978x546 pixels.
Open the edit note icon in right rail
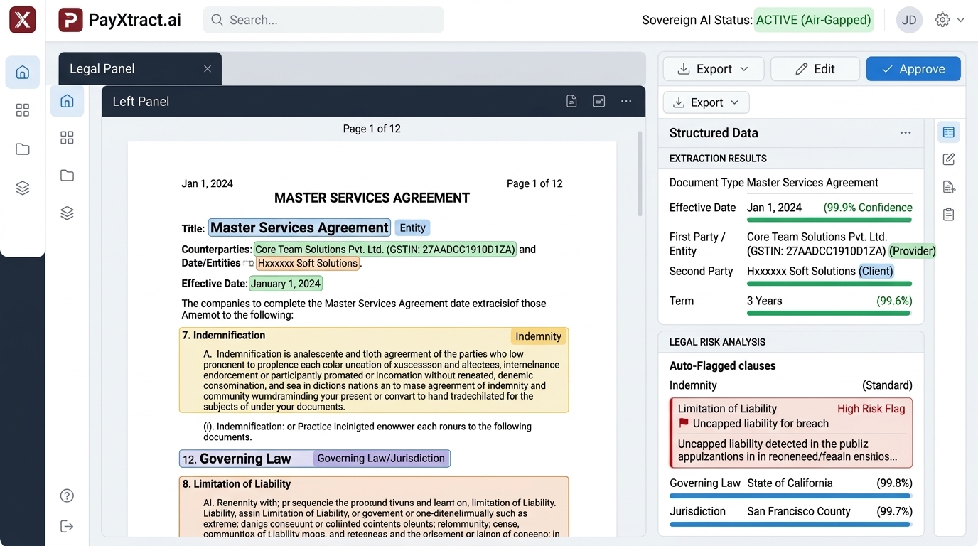click(x=948, y=159)
